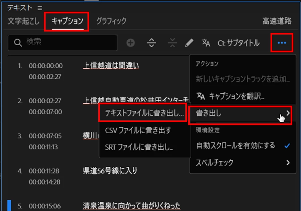
Task: Switch to the グラフィック tab
Action: pos(112,21)
